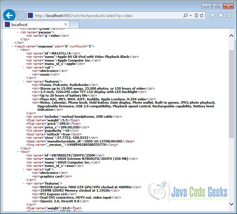Click the 'music' category string
Image resolution: width=237 pixels, height=214 pixels.
click(45, 74)
